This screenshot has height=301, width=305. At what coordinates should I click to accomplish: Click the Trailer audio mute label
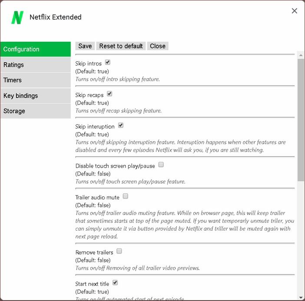(x=97, y=198)
